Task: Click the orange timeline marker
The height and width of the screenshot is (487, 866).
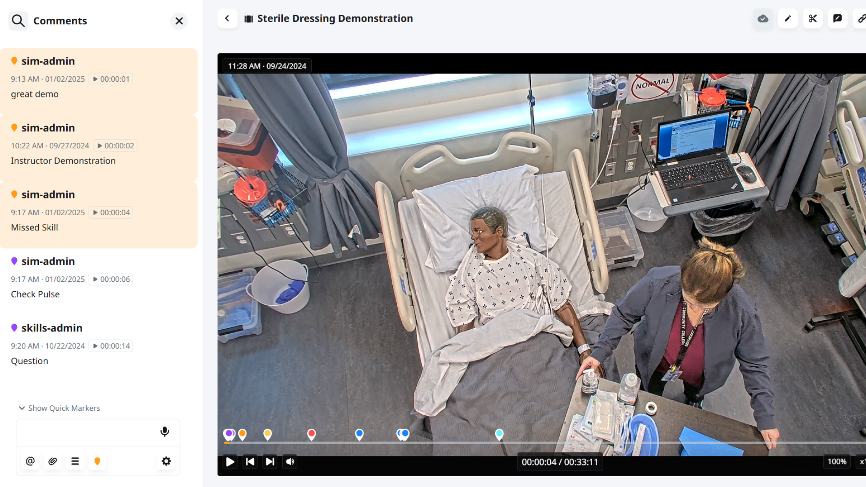Action: tap(242, 434)
